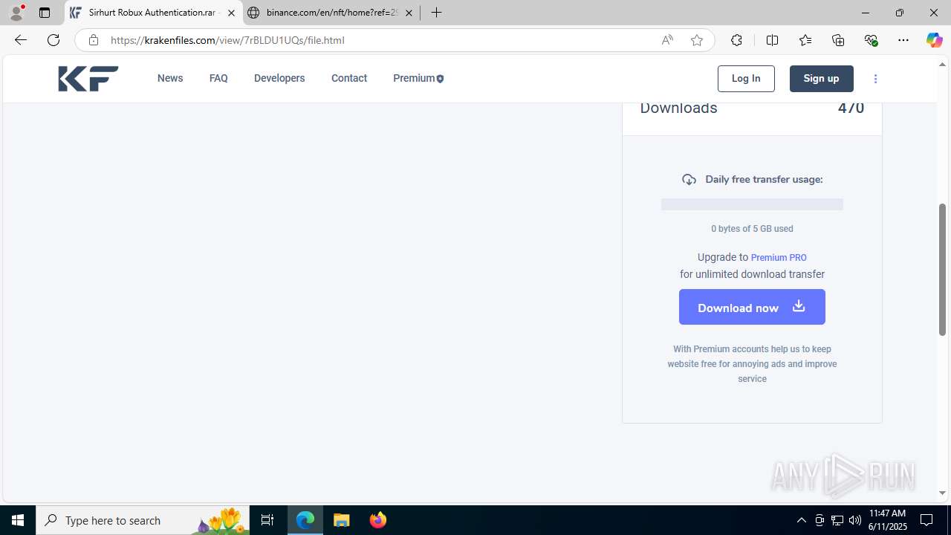Image resolution: width=951 pixels, height=535 pixels.
Task: Open the Contact page
Action: (349, 78)
